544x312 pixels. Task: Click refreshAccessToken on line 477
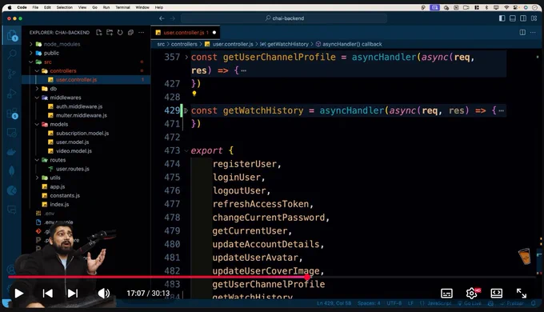[x=260, y=204]
